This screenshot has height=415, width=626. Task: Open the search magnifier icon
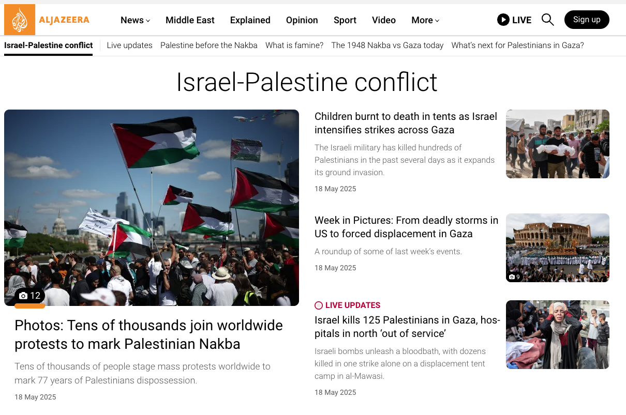coord(547,20)
